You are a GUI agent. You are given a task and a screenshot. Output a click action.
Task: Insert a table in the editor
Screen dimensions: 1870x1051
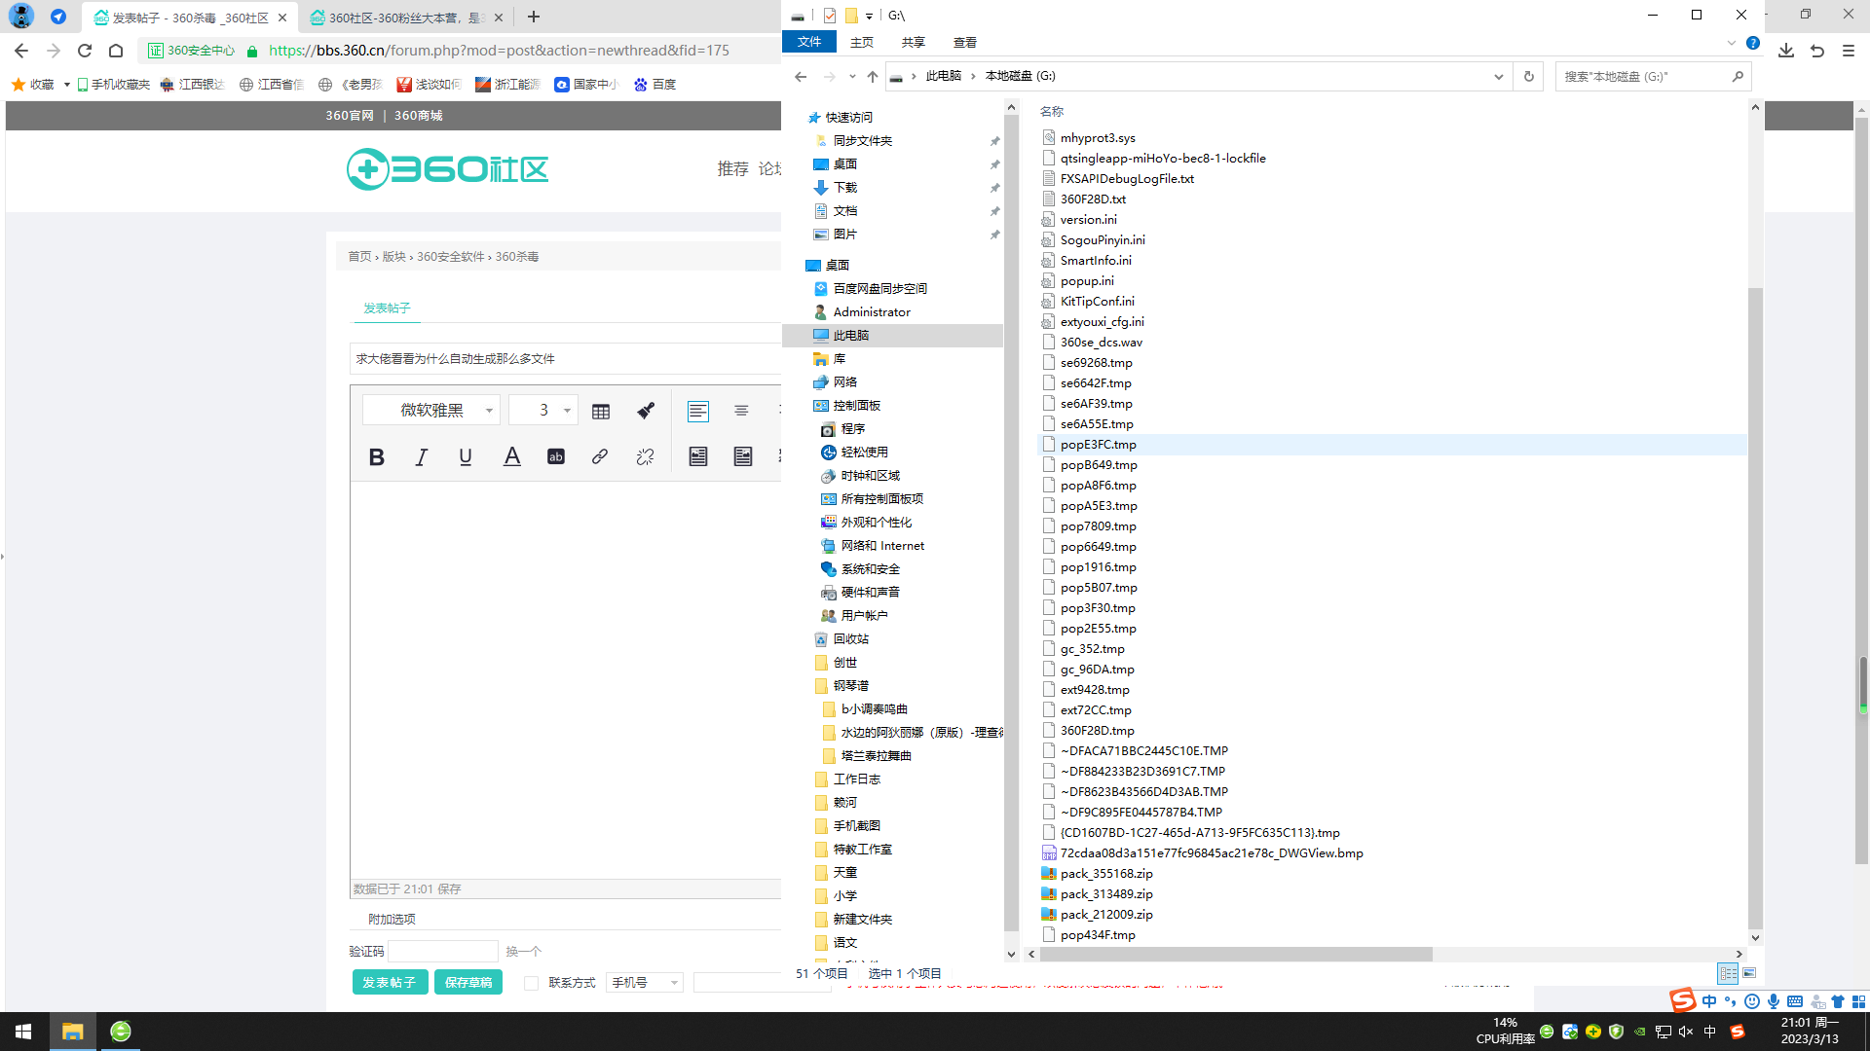point(601,412)
